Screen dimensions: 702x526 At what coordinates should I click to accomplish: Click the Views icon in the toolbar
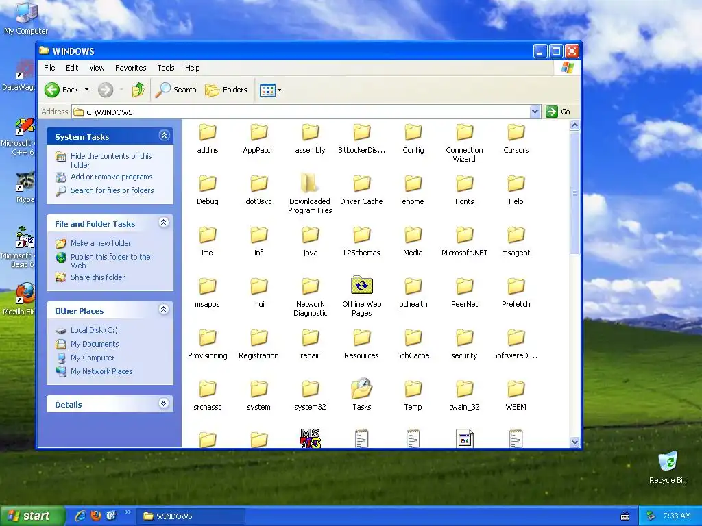(267, 90)
